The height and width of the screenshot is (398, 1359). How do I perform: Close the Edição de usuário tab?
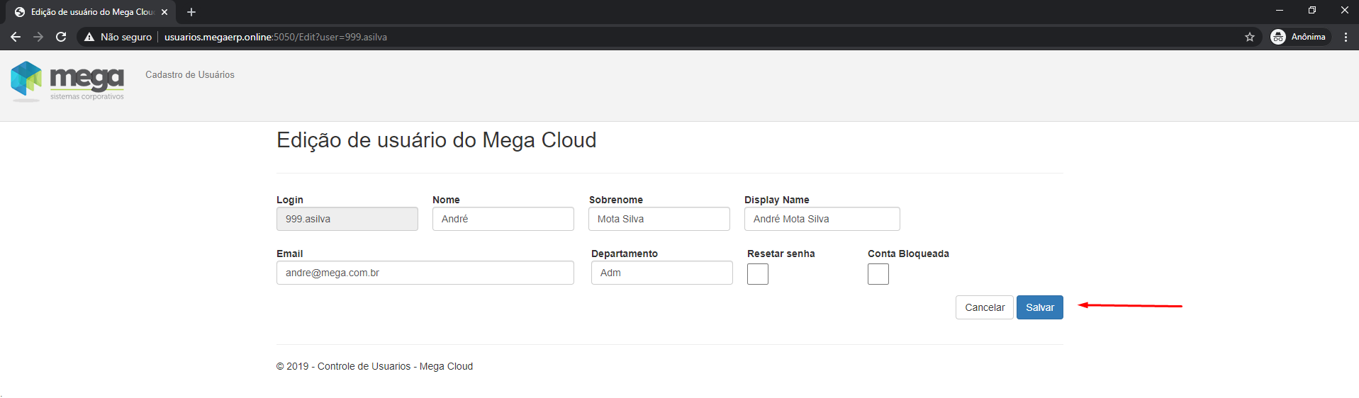(164, 12)
